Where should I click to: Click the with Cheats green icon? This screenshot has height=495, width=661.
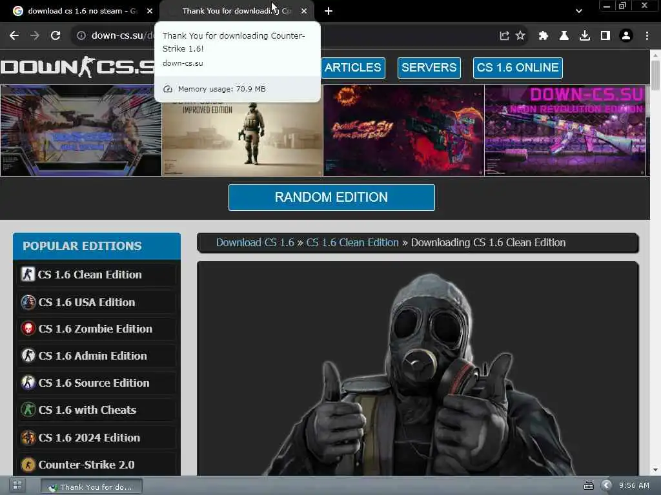click(x=28, y=409)
